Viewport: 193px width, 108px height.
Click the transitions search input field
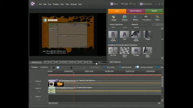tap(158, 25)
